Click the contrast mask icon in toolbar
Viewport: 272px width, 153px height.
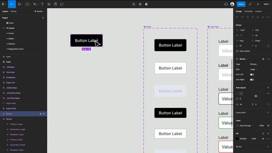(x=147, y=4)
